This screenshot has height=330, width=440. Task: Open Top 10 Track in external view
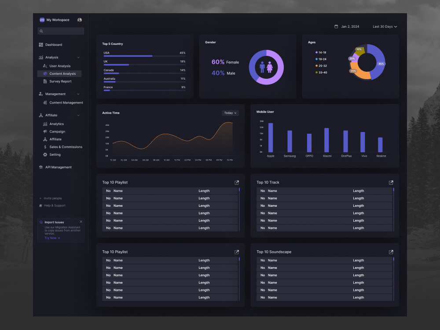click(x=391, y=183)
